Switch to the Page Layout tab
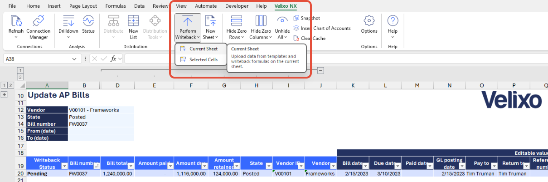 83,6
